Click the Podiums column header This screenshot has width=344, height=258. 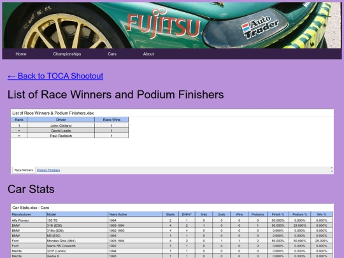257,214
